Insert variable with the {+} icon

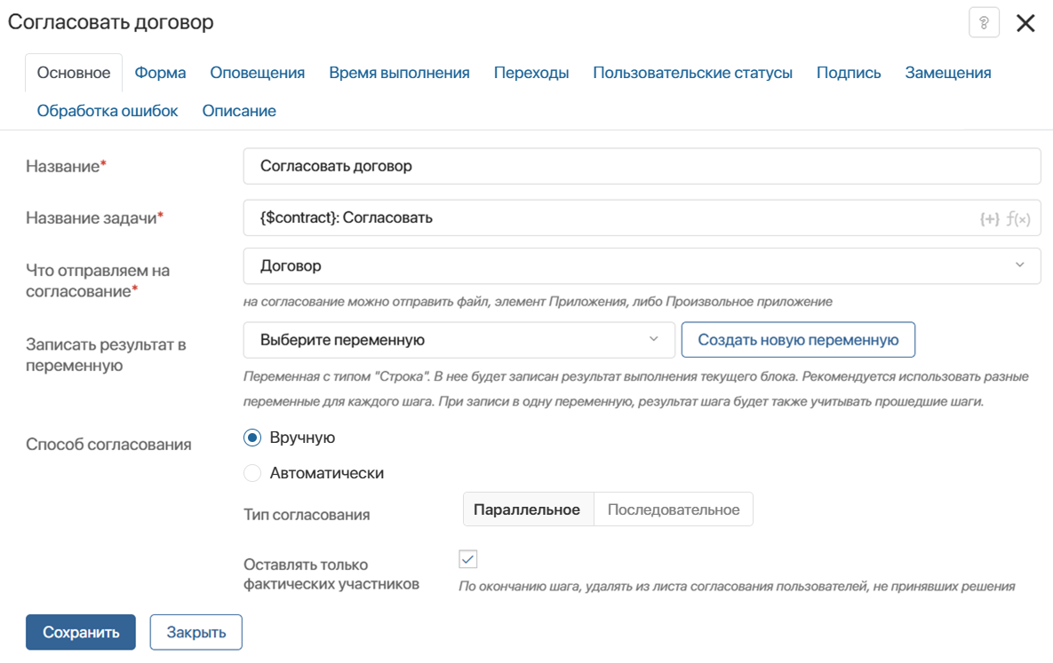(989, 218)
